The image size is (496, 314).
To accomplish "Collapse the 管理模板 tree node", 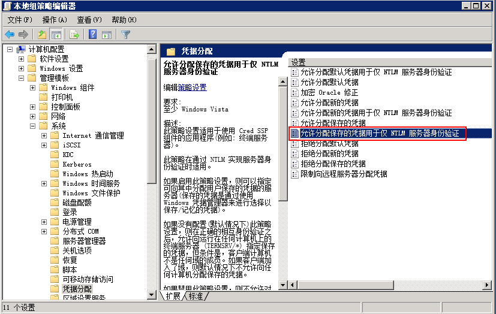I will point(21,78).
